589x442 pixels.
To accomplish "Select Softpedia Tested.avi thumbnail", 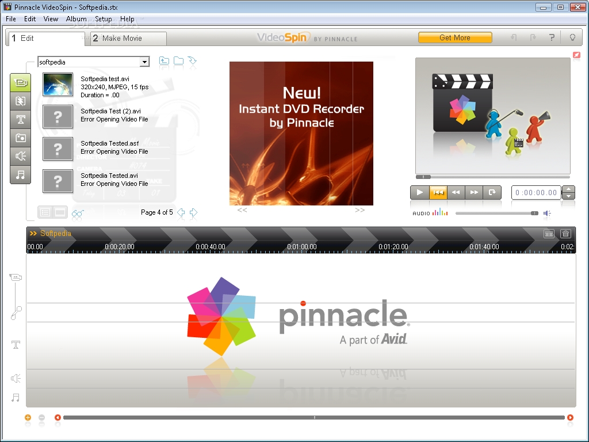I will [58, 181].
